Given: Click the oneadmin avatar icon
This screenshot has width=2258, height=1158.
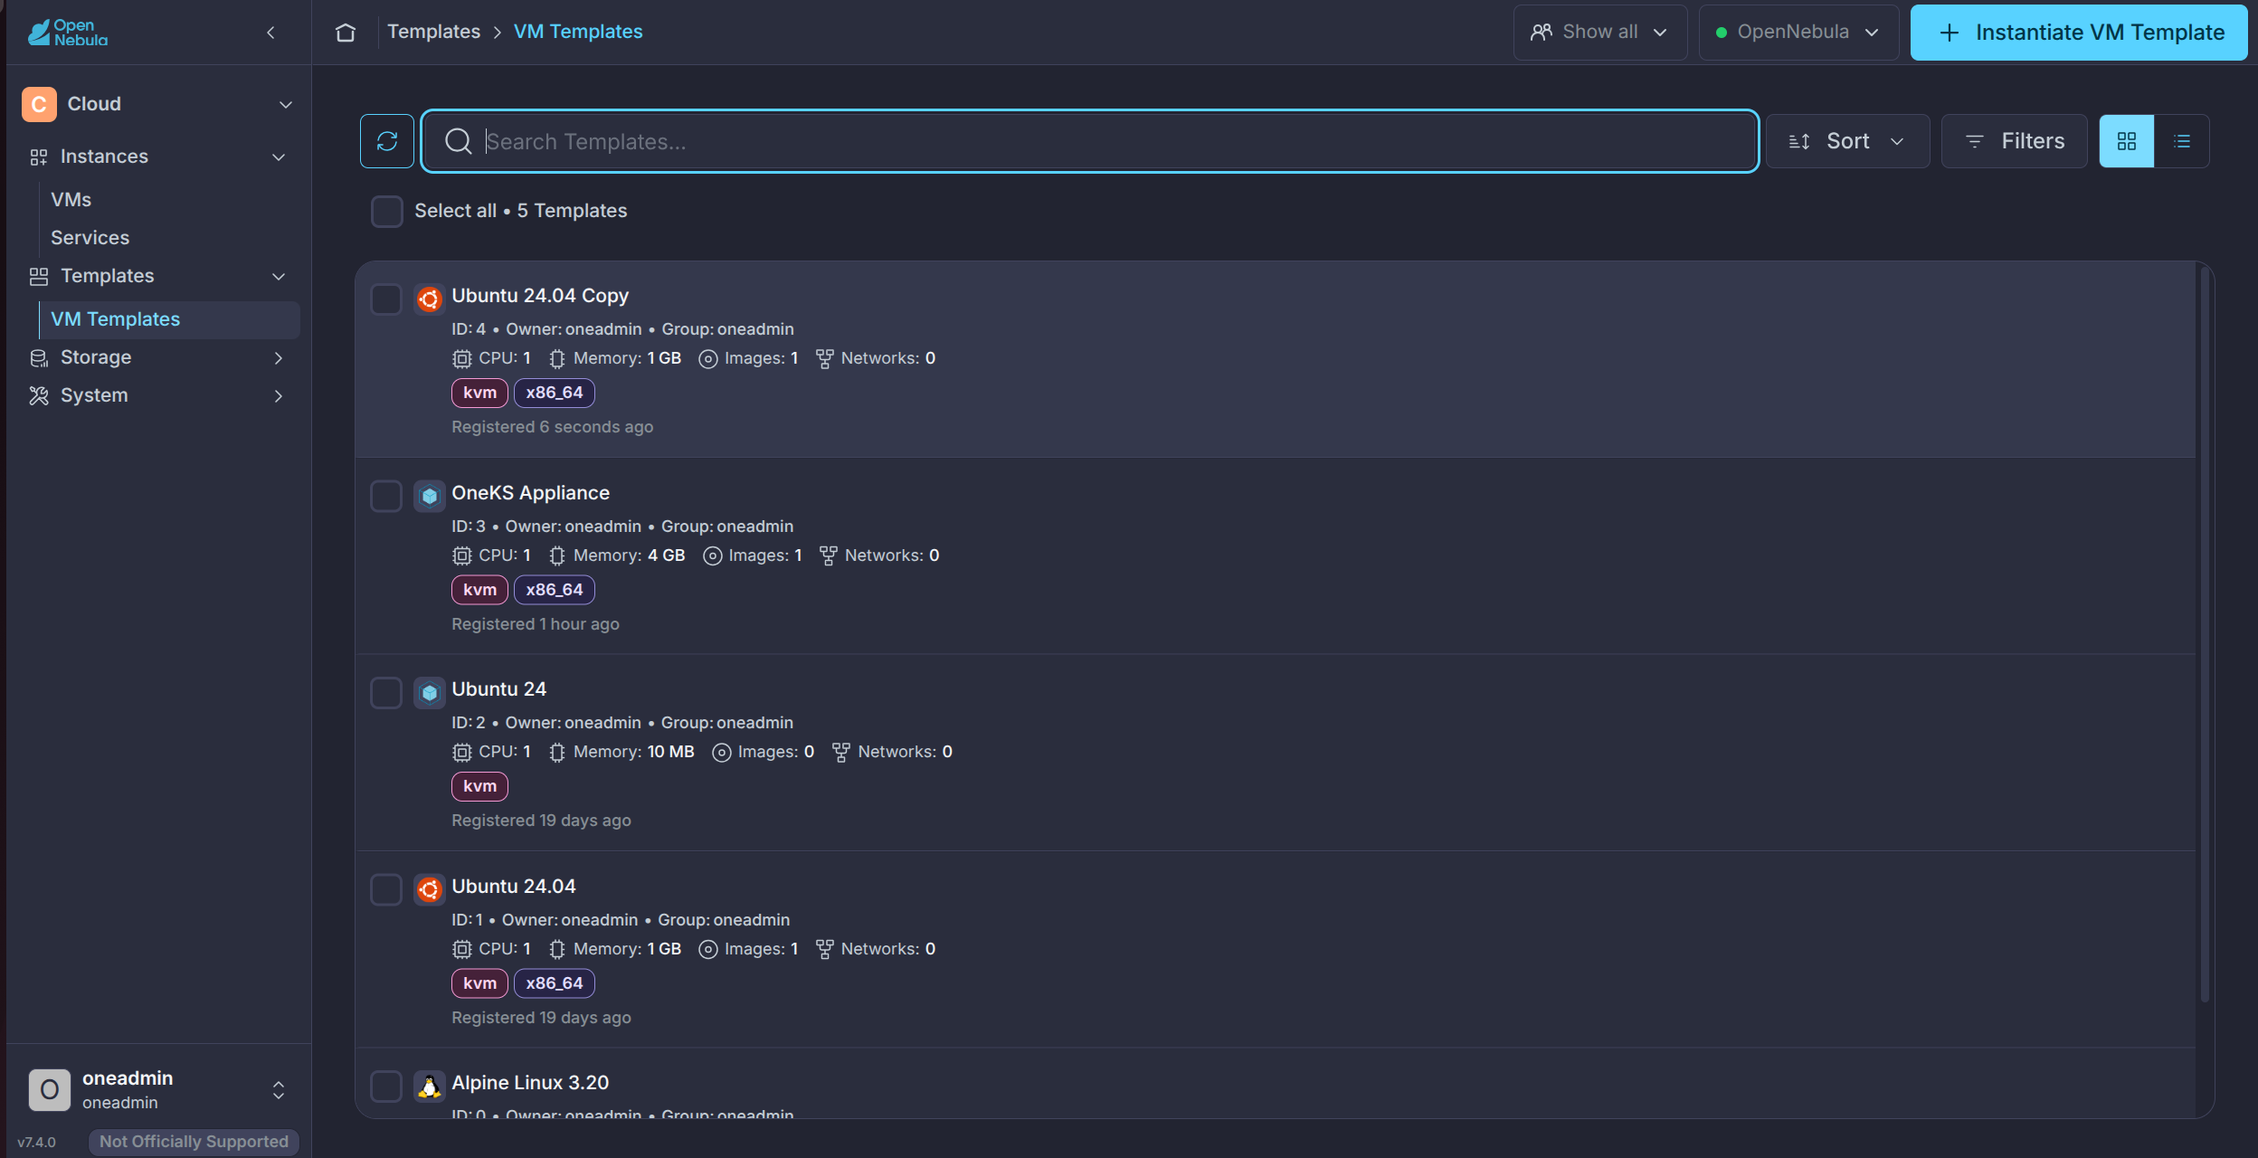Looking at the screenshot, I should 50,1089.
